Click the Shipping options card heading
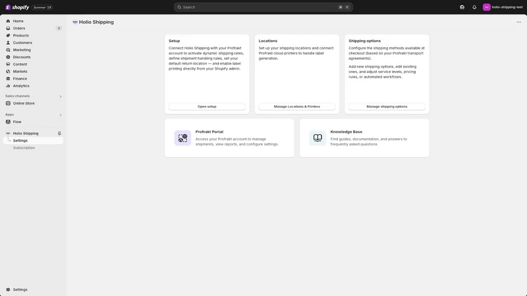The width and height of the screenshot is (527, 296). coord(364,41)
